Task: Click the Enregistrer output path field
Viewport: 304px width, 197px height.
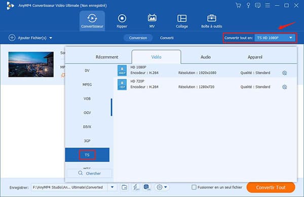Action: point(69,187)
